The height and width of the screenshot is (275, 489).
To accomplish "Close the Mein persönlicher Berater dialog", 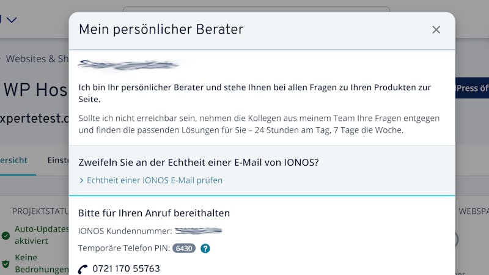I will tap(436, 29).
